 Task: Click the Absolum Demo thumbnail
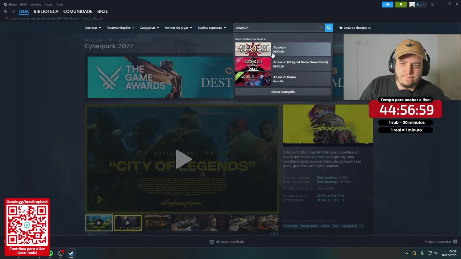[x=253, y=79]
